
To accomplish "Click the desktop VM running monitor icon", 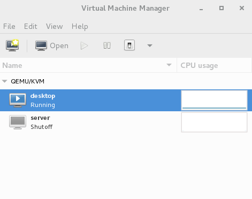I will [18, 100].
